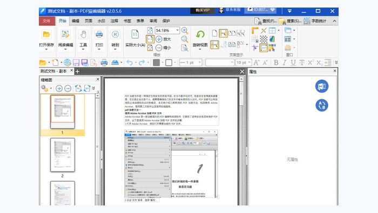Zoom out thumbnails with the minus circle icon

(67, 88)
